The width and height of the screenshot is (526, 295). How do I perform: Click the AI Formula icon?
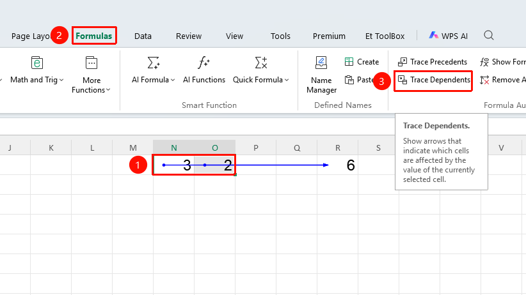(x=154, y=63)
